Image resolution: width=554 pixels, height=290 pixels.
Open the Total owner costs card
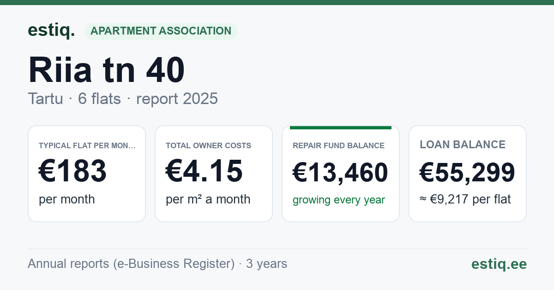[214, 174]
